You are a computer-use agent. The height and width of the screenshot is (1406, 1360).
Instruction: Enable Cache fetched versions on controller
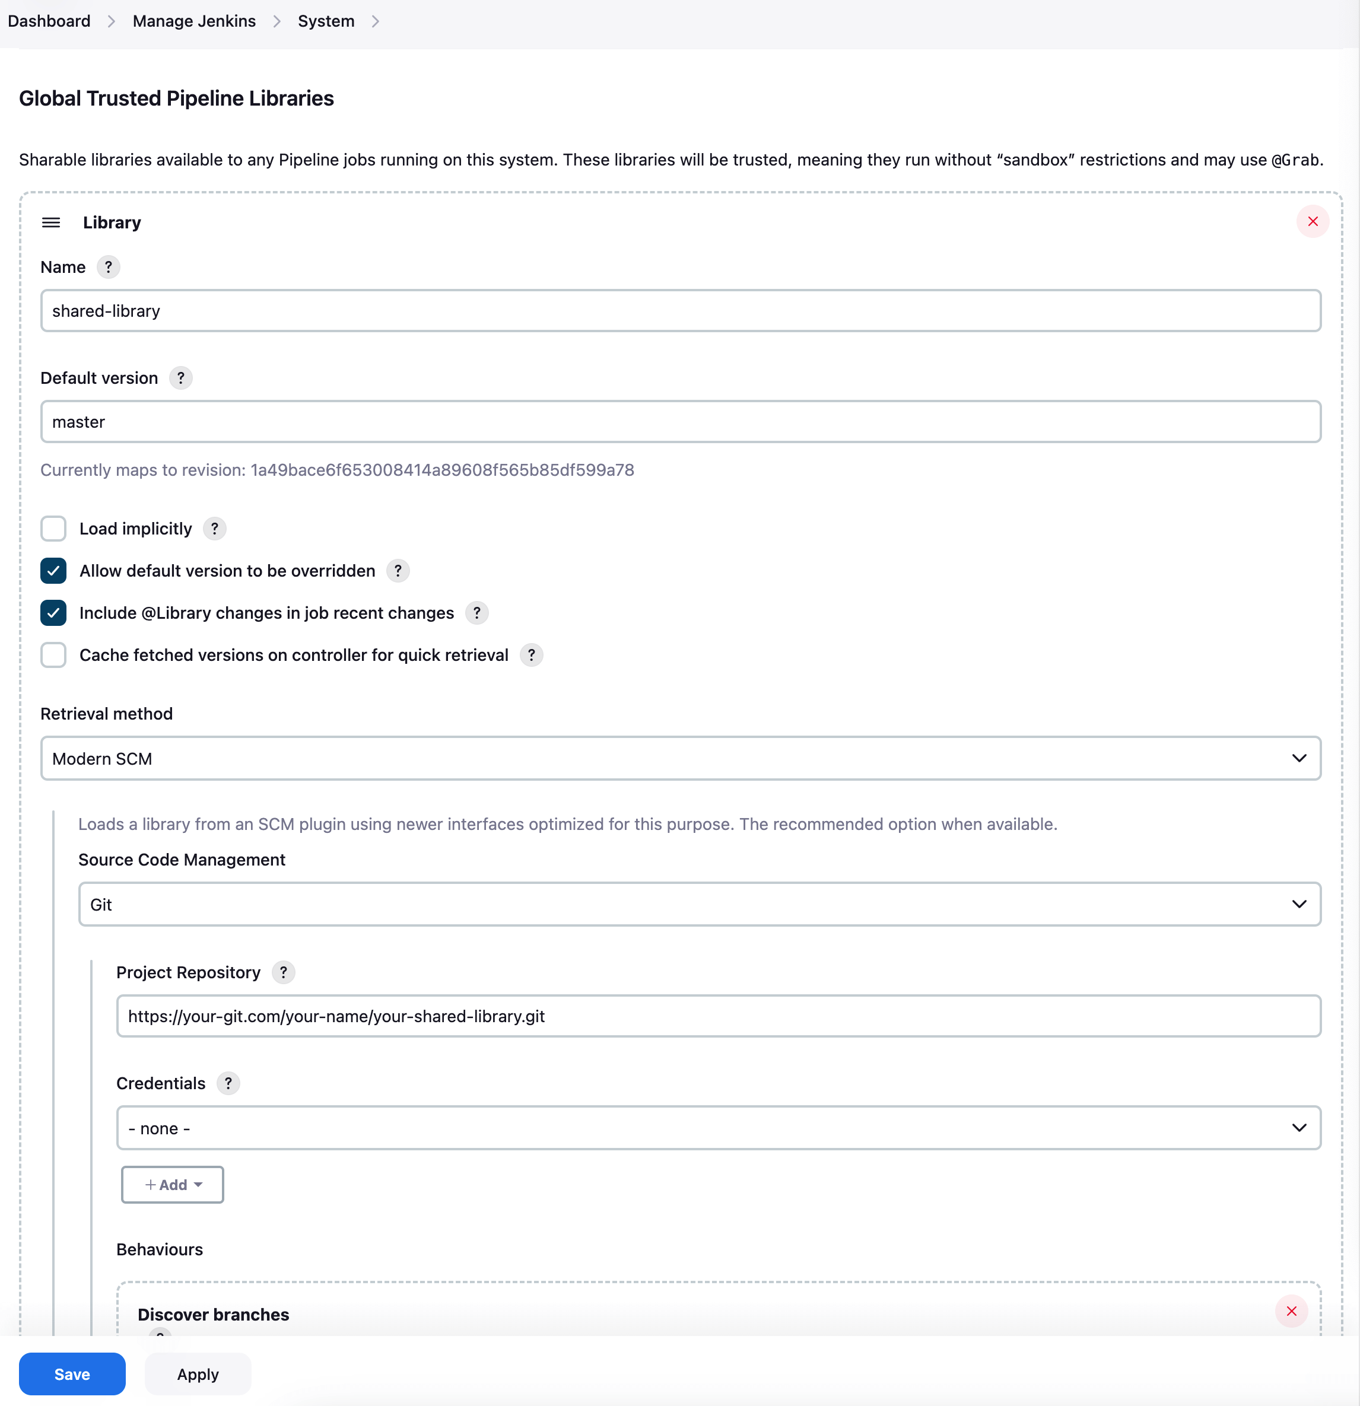pos(54,655)
